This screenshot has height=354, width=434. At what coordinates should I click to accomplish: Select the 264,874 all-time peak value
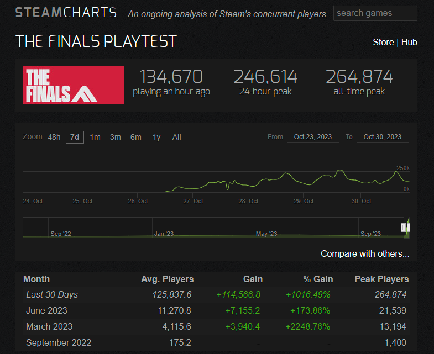pyautogui.click(x=359, y=77)
